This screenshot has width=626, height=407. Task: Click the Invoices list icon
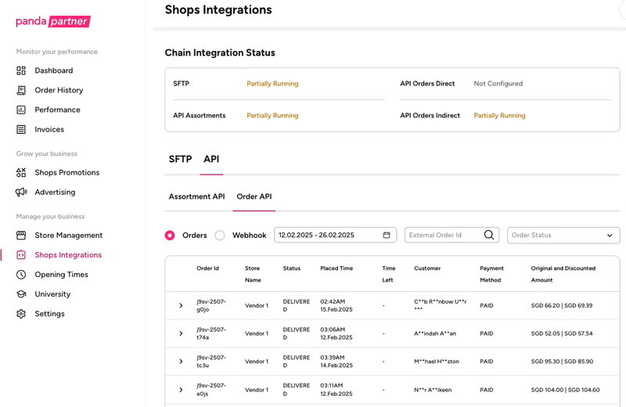tap(21, 129)
